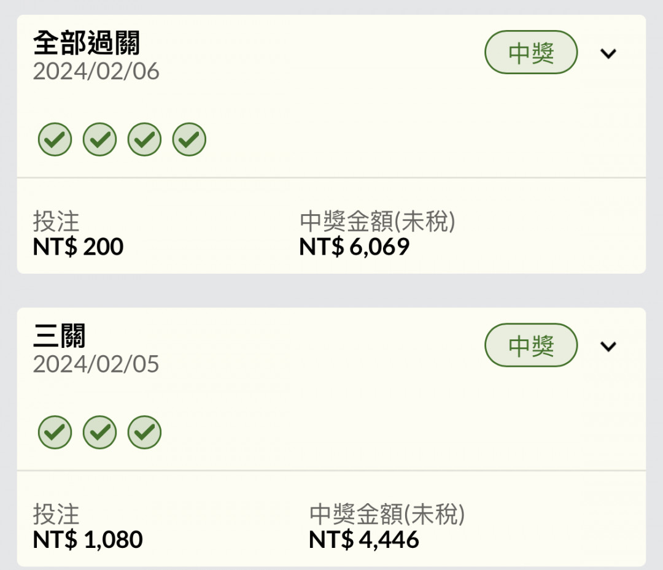663x570 pixels.
Task: Click third checkmark icon in 三關 card
Action: click(145, 432)
